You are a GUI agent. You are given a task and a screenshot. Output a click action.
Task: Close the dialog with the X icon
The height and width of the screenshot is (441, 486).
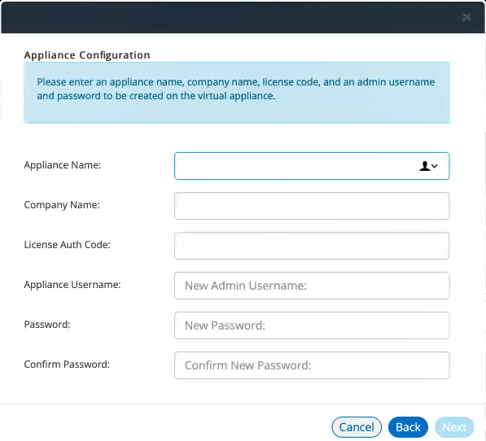coord(466,17)
